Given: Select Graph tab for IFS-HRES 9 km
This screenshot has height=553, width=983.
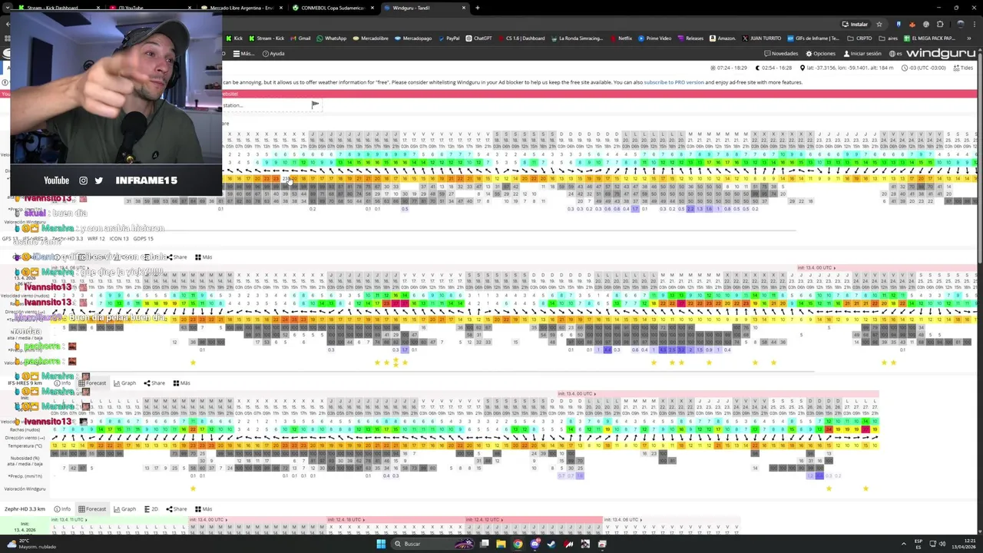Looking at the screenshot, I should click(x=125, y=382).
